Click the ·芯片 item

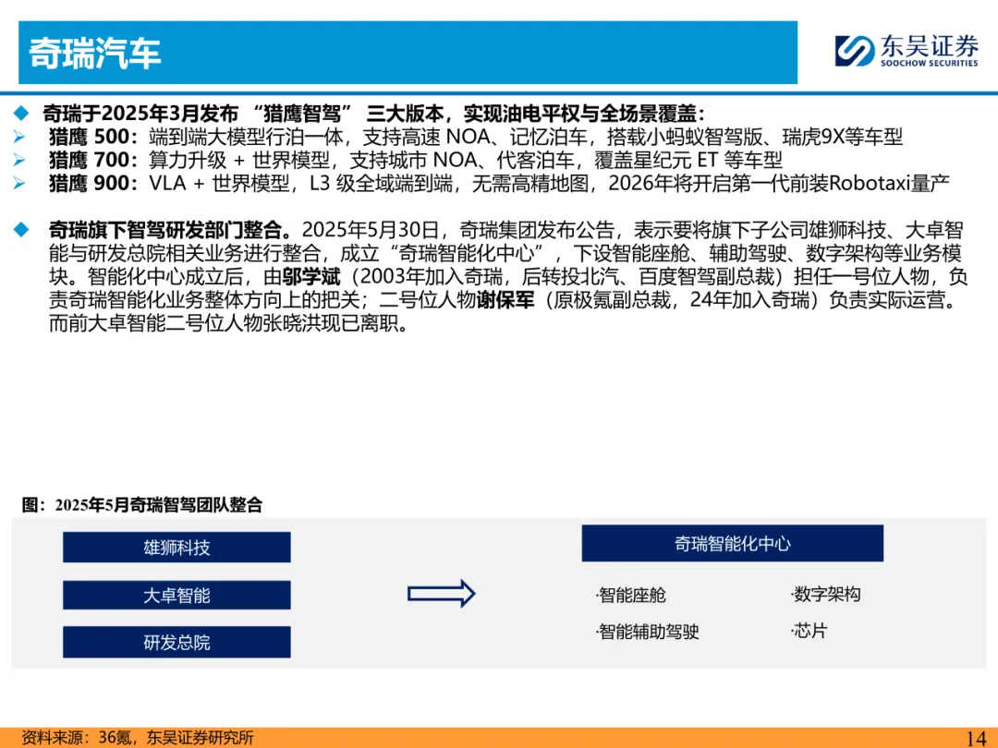pos(809,631)
